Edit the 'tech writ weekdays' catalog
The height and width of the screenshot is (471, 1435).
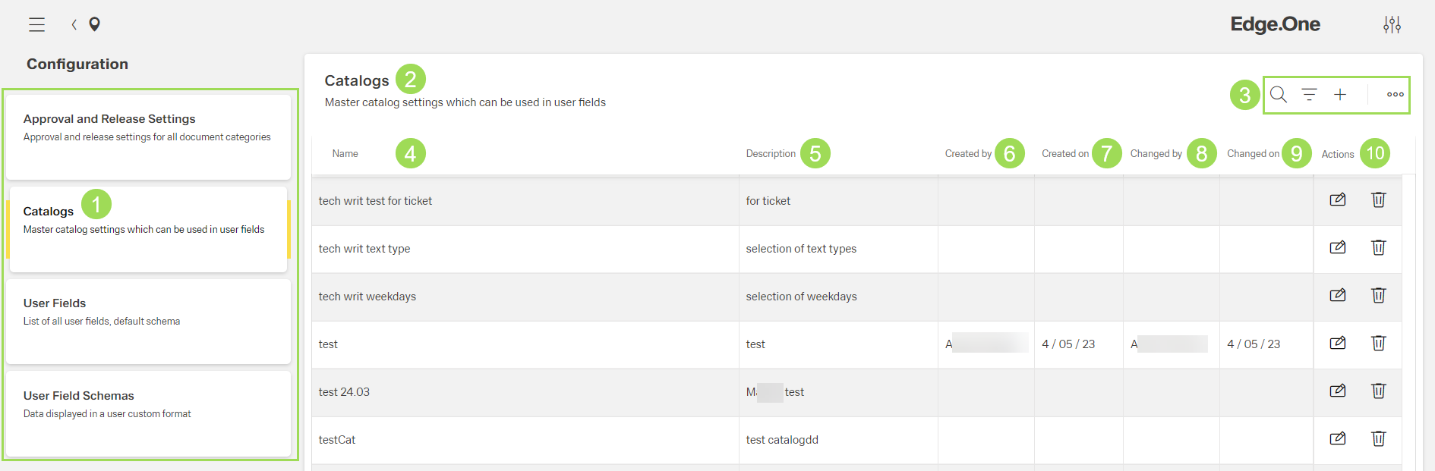click(x=1337, y=296)
